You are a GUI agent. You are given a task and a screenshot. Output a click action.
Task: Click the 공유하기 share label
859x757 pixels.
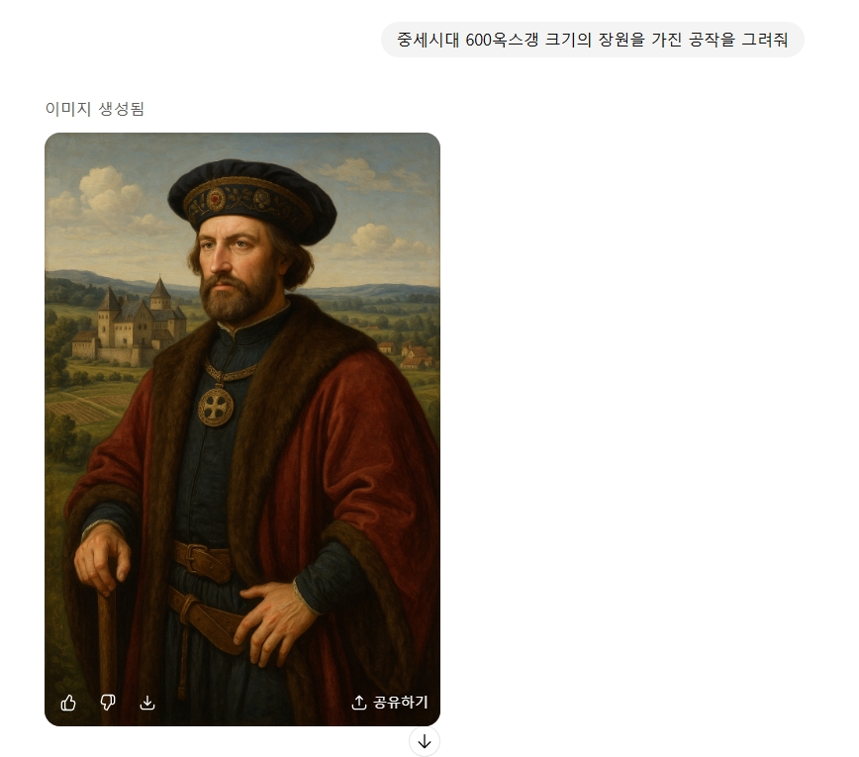click(x=401, y=703)
